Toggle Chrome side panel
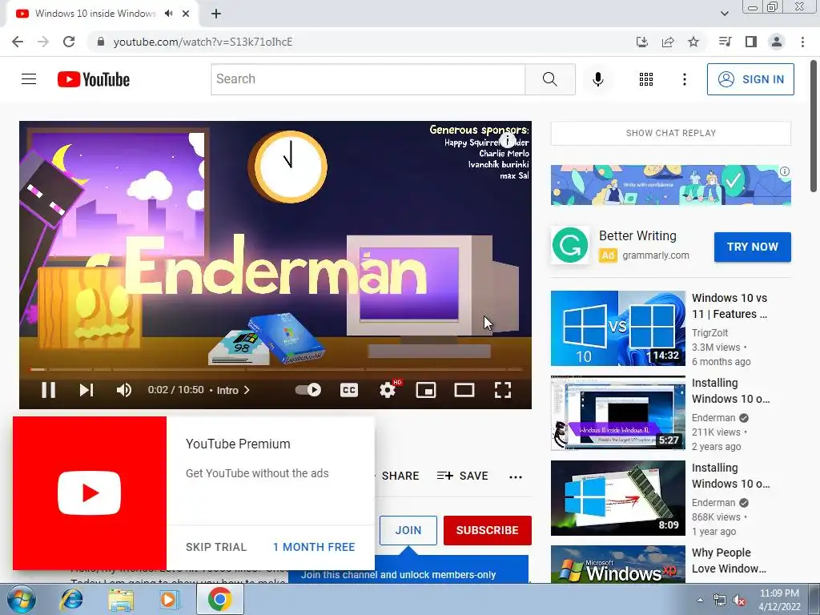820x615 pixels. [751, 42]
